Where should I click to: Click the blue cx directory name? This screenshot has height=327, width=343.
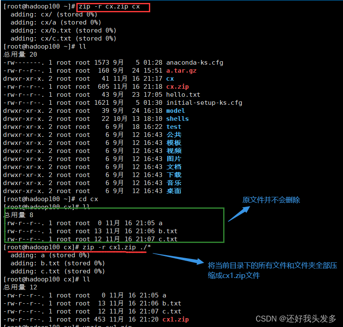(x=170, y=79)
